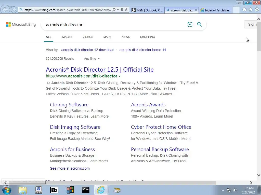Screen dimensions: 261x195
Task: Open Acronis Disk Director 12.5 Official Site
Action: click(100, 70)
